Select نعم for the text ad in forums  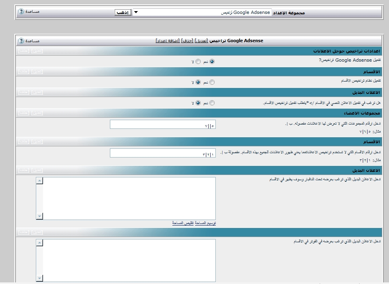(x=212, y=103)
